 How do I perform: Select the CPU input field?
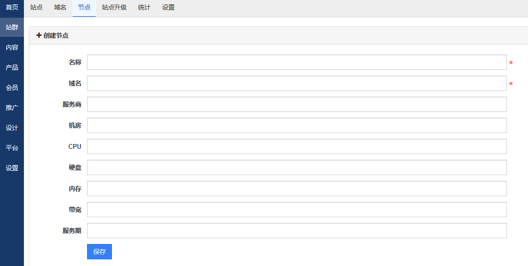click(x=297, y=146)
